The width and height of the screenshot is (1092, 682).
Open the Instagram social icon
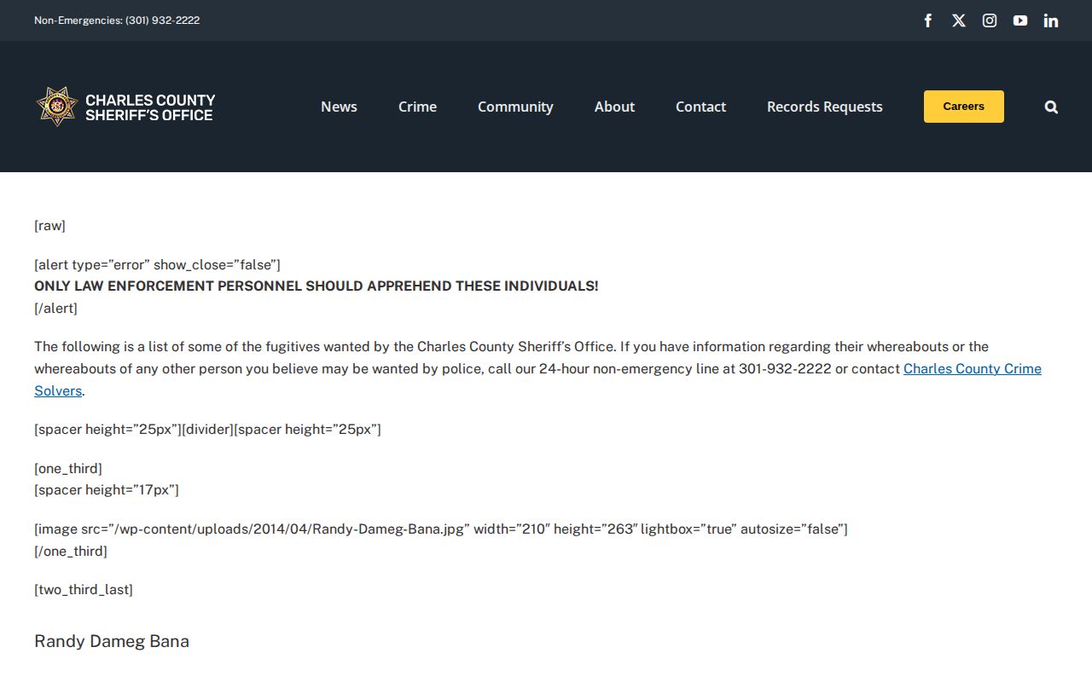click(990, 20)
